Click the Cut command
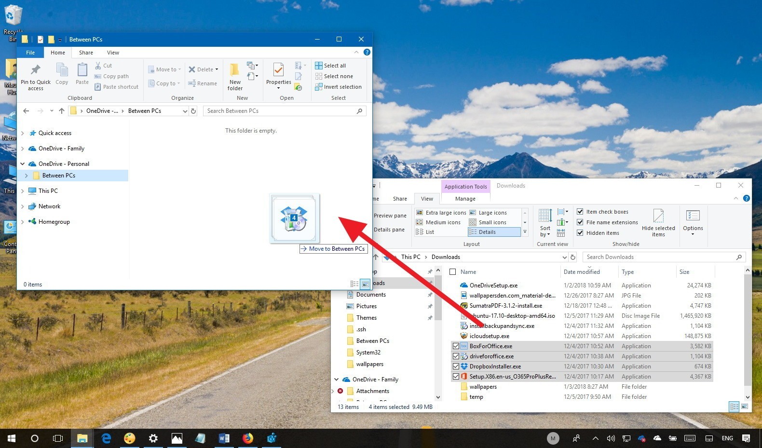The image size is (762, 448). point(104,66)
